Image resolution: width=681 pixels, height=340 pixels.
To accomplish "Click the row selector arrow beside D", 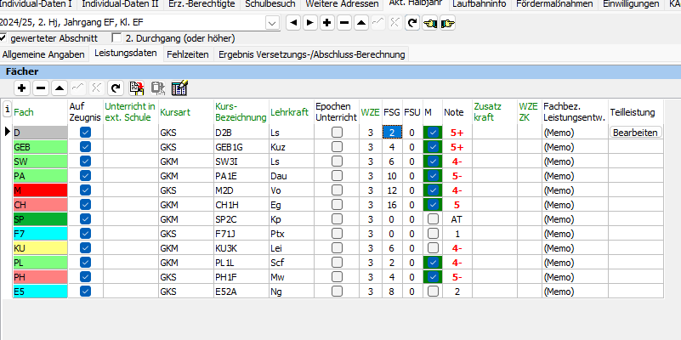I will click(x=7, y=132).
